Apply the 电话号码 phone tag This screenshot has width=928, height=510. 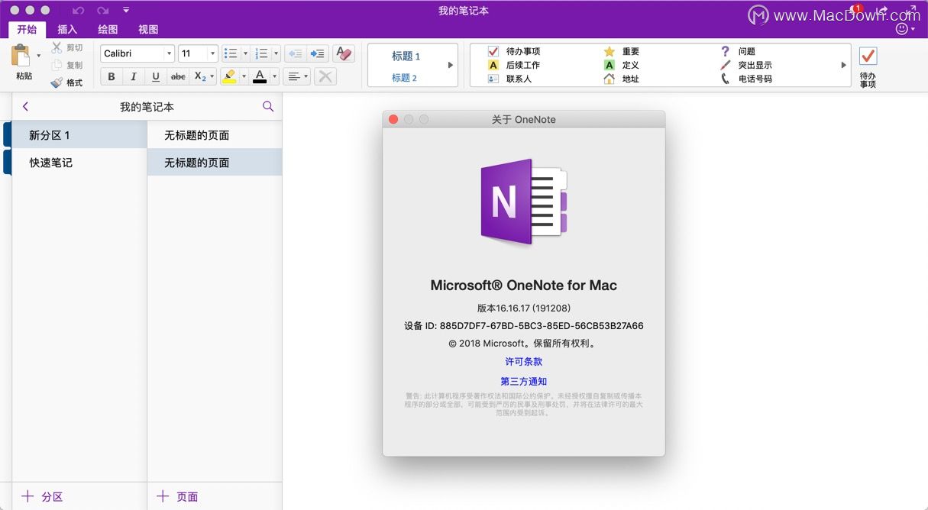pos(746,79)
